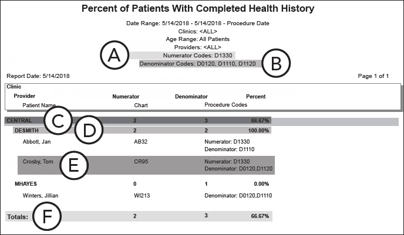Click the circled callout marker E

tap(73, 166)
